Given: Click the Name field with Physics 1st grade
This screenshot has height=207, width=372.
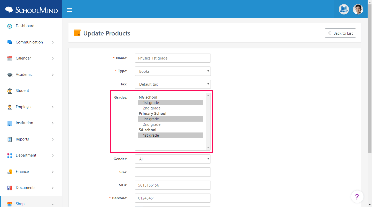Looking at the screenshot, I should tap(173, 58).
